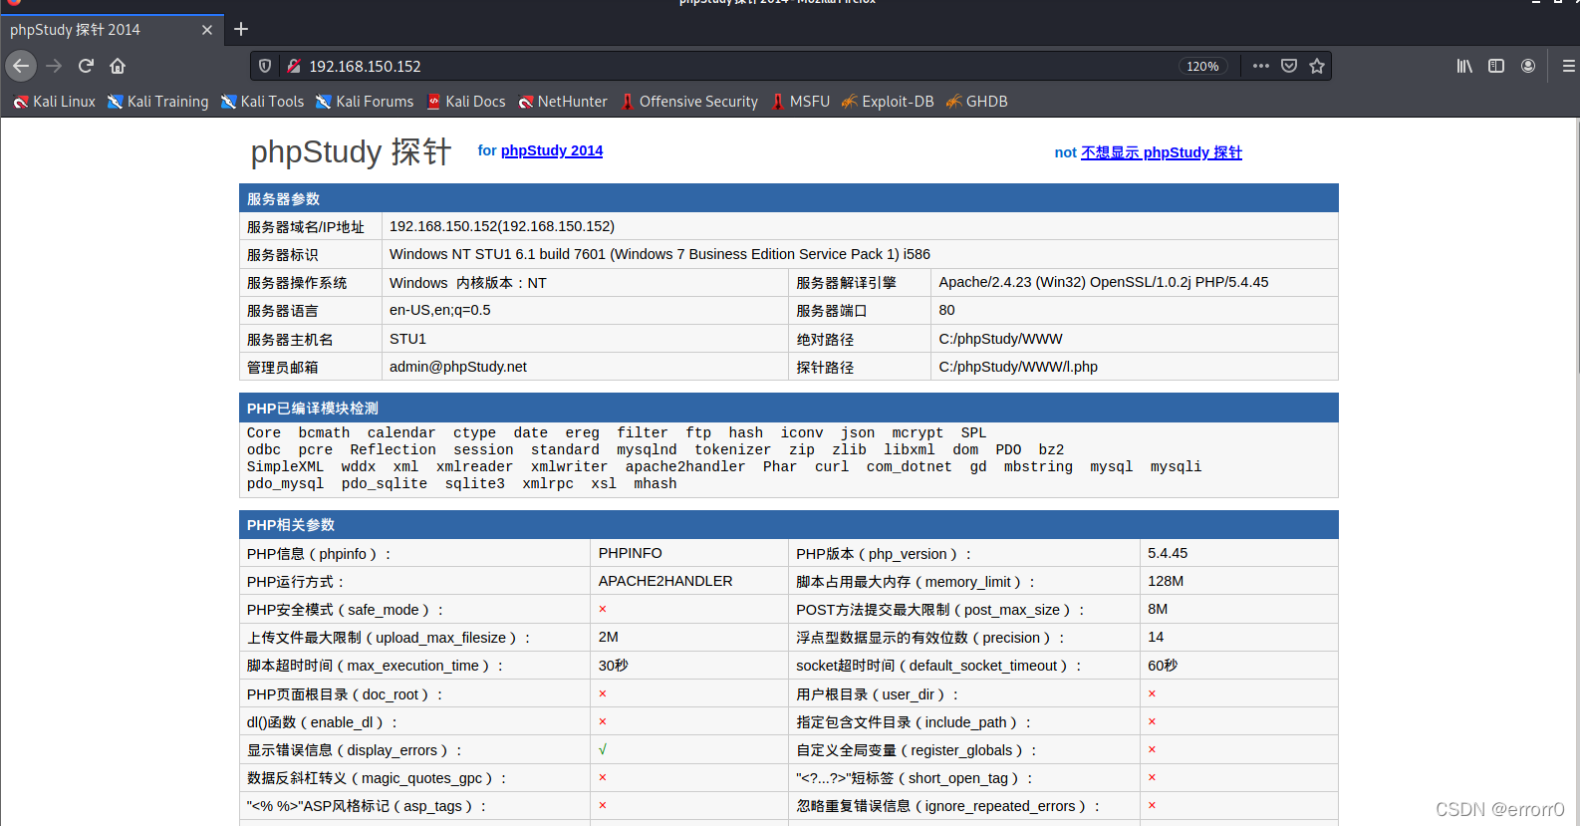Select the C:/phpStudy/WWW absolute path
The image size is (1580, 826).
pyautogui.click(x=1000, y=339)
